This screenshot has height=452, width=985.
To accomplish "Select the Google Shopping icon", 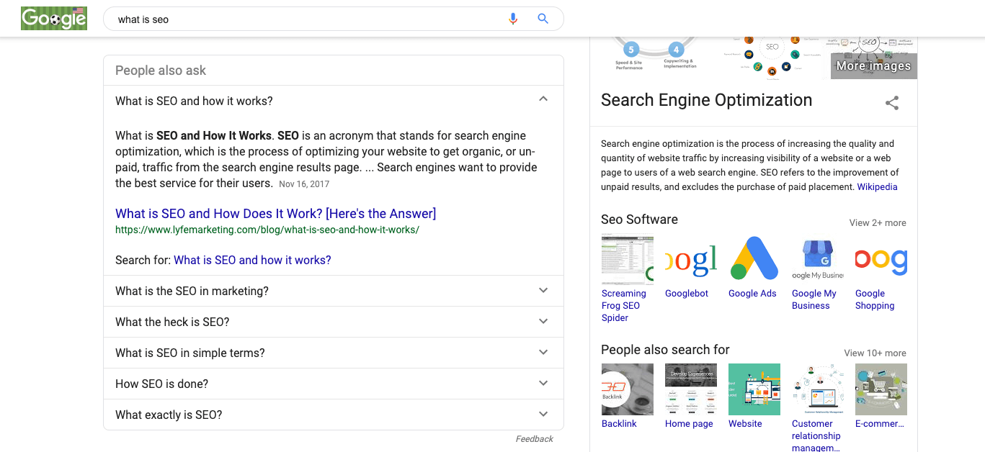I will tap(881, 259).
